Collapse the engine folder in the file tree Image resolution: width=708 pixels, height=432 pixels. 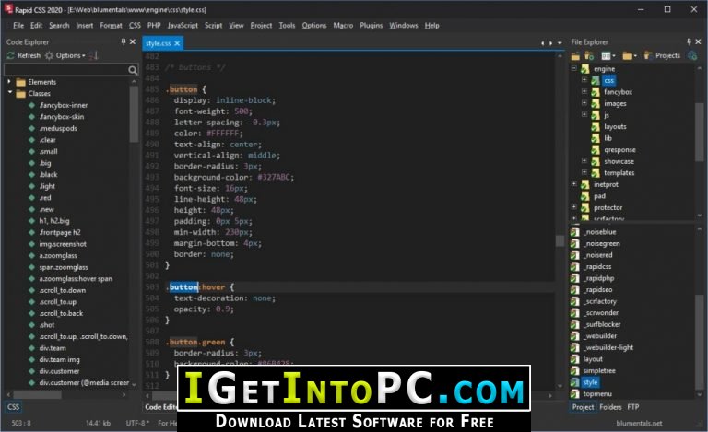[x=574, y=68]
